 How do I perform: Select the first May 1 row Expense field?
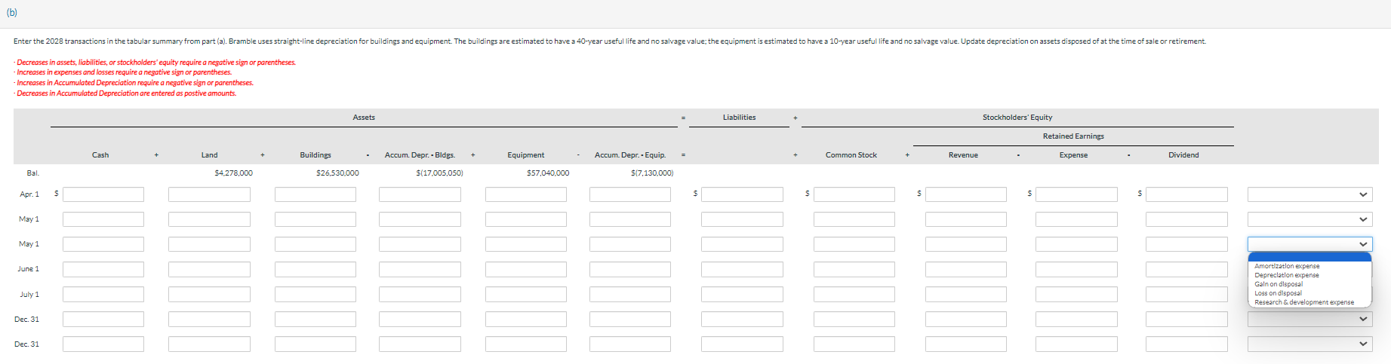pyautogui.click(x=1076, y=219)
